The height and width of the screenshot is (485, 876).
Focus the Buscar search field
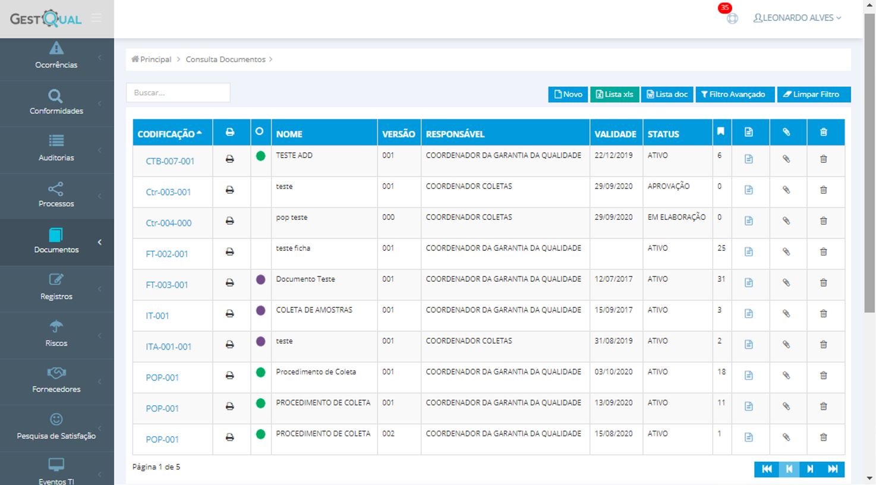pyautogui.click(x=178, y=93)
